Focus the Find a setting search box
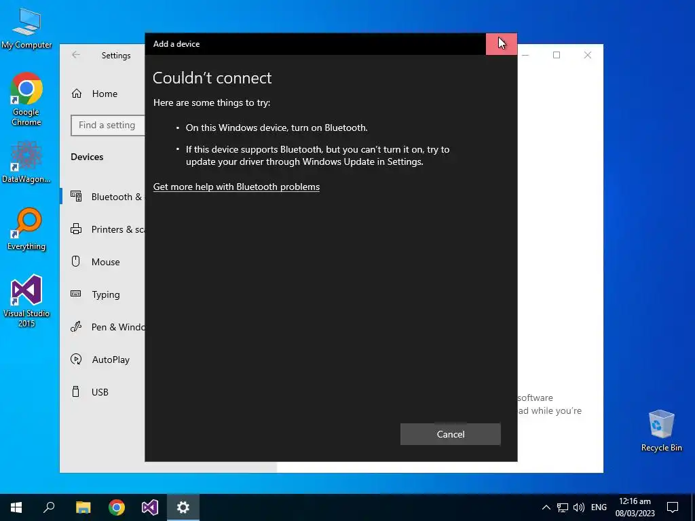This screenshot has width=695, height=521. point(108,126)
